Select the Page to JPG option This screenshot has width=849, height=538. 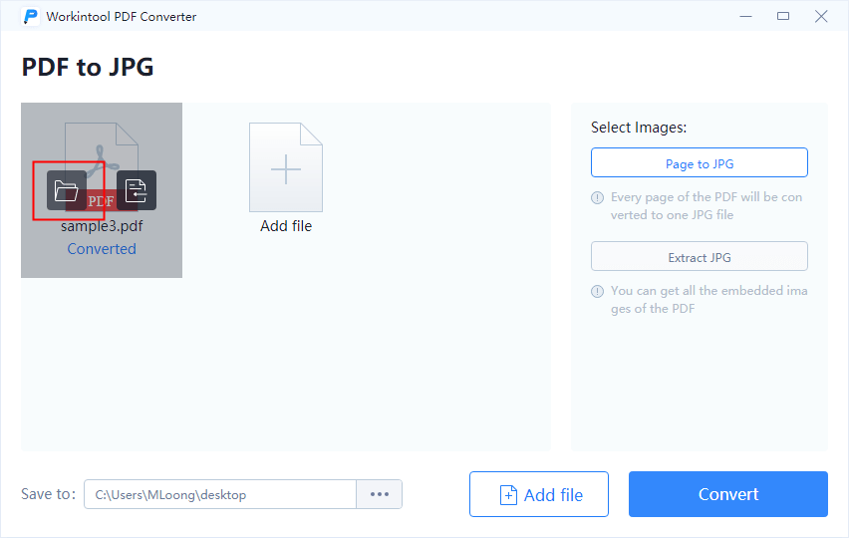tap(699, 163)
